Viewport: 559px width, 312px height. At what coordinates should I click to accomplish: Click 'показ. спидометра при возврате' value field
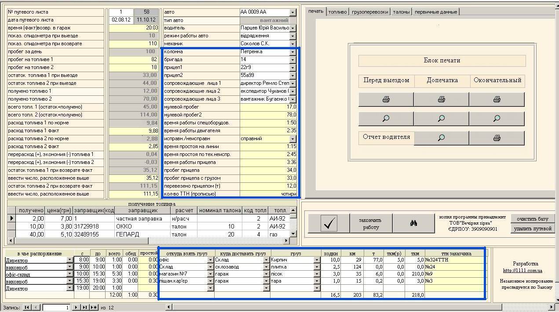click(133, 44)
